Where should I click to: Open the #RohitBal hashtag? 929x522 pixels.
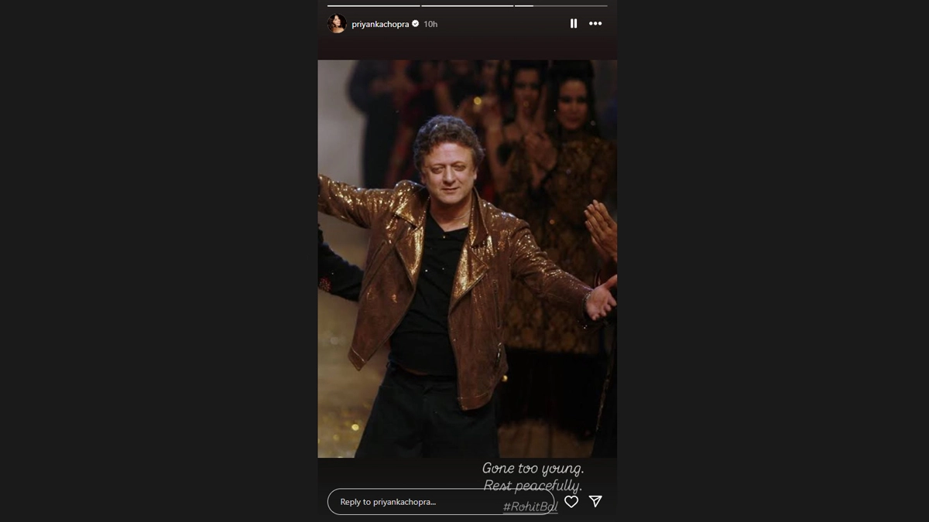pyautogui.click(x=530, y=507)
